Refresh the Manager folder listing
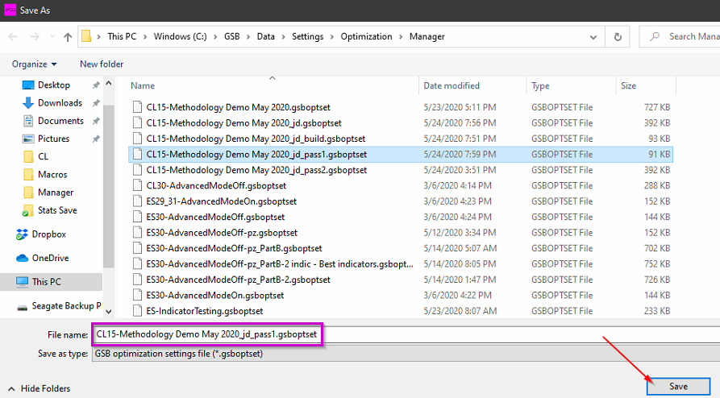This screenshot has width=720, height=398. click(x=618, y=36)
